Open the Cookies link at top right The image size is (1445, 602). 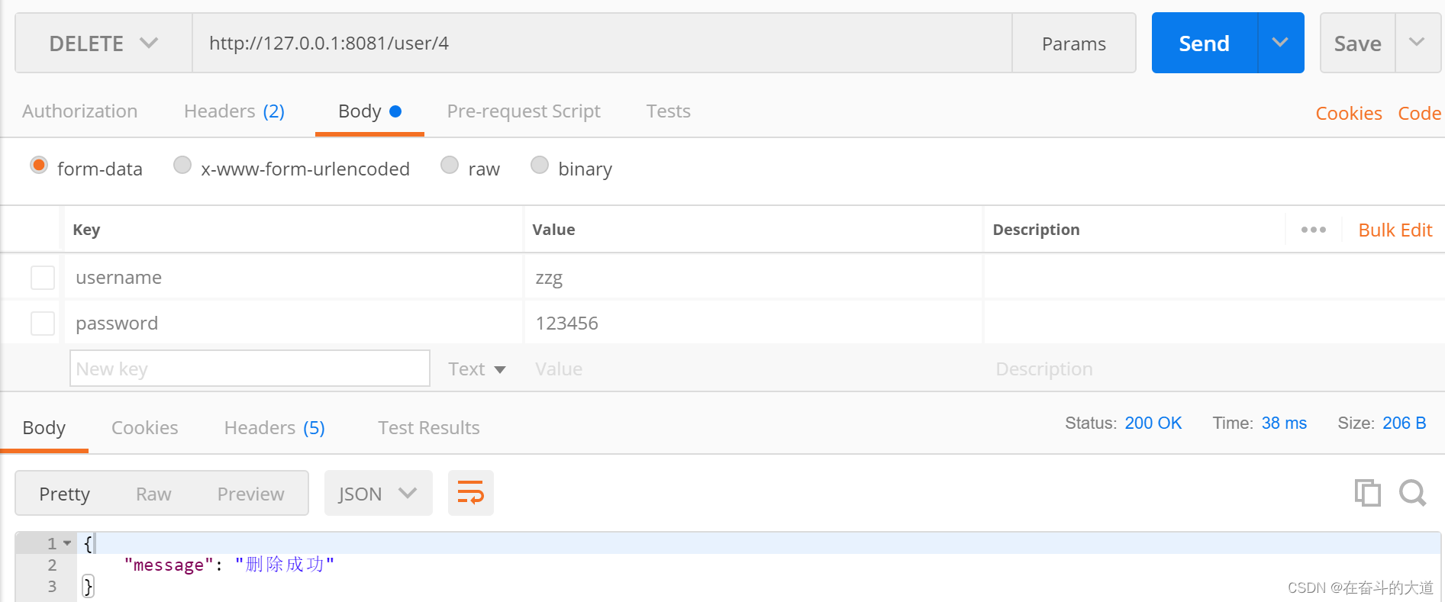[1349, 114]
